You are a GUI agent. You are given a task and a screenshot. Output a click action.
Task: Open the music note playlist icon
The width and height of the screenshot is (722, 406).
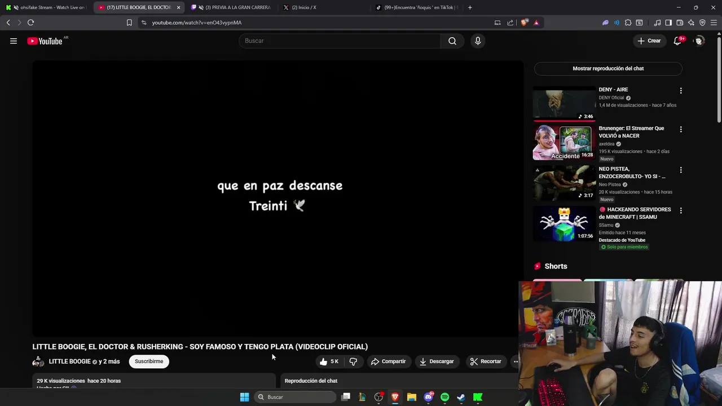(657, 23)
